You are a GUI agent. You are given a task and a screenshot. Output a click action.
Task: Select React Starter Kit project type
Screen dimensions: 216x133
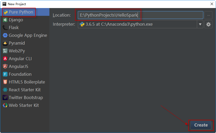pyautogui.click(x=25, y=90)
